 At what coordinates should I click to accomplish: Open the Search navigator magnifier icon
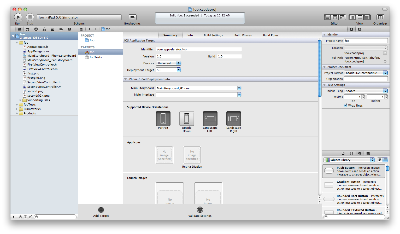[x=36, y=29]
